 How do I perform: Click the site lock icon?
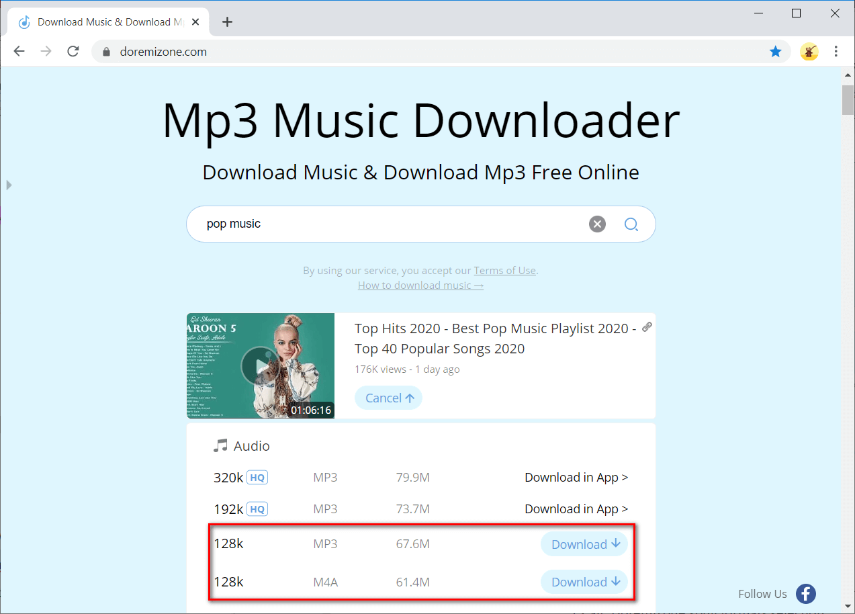pyautogui.click(x=105, y=52)
